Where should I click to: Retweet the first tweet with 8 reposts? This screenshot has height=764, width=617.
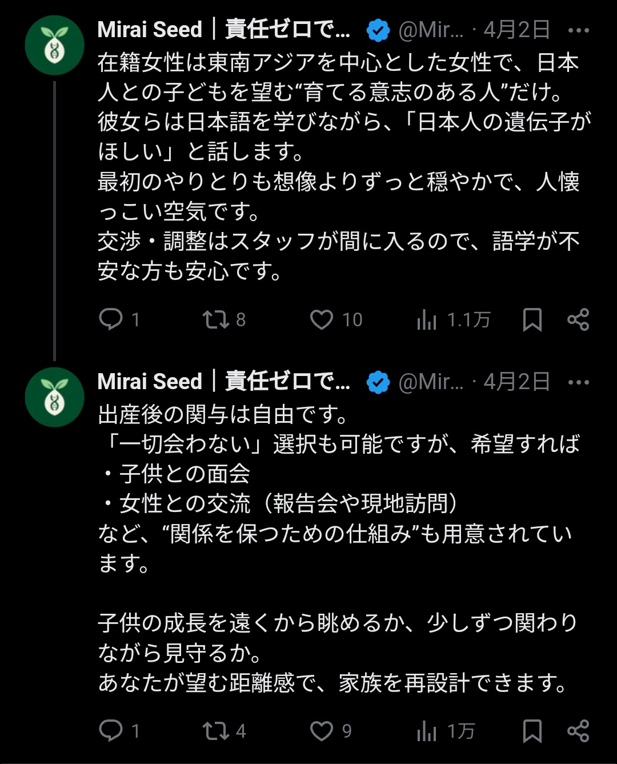pyautogui.click(x=216, y=319)
